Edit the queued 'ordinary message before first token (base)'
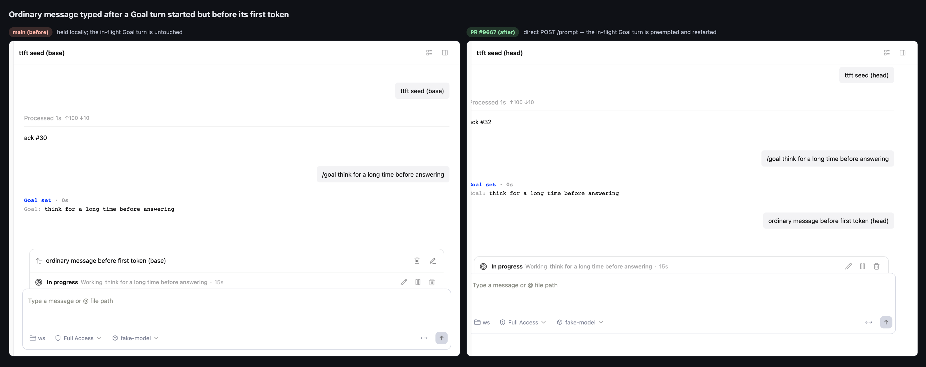Screen dimensions: 926x367 point(433,261)
